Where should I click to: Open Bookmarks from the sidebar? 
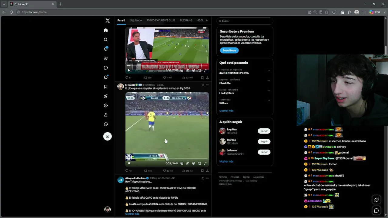tap(106, 87)
